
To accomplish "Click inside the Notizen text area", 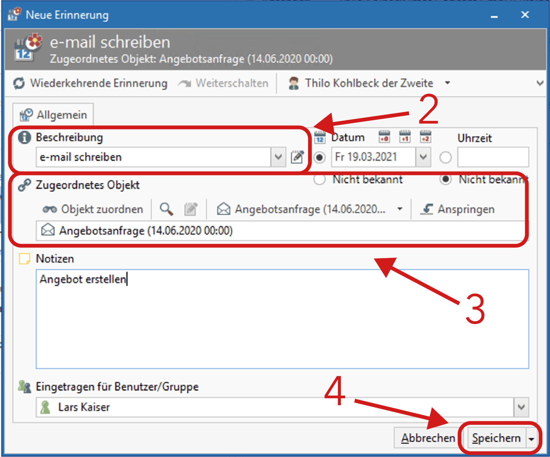I will click(282, 319).
